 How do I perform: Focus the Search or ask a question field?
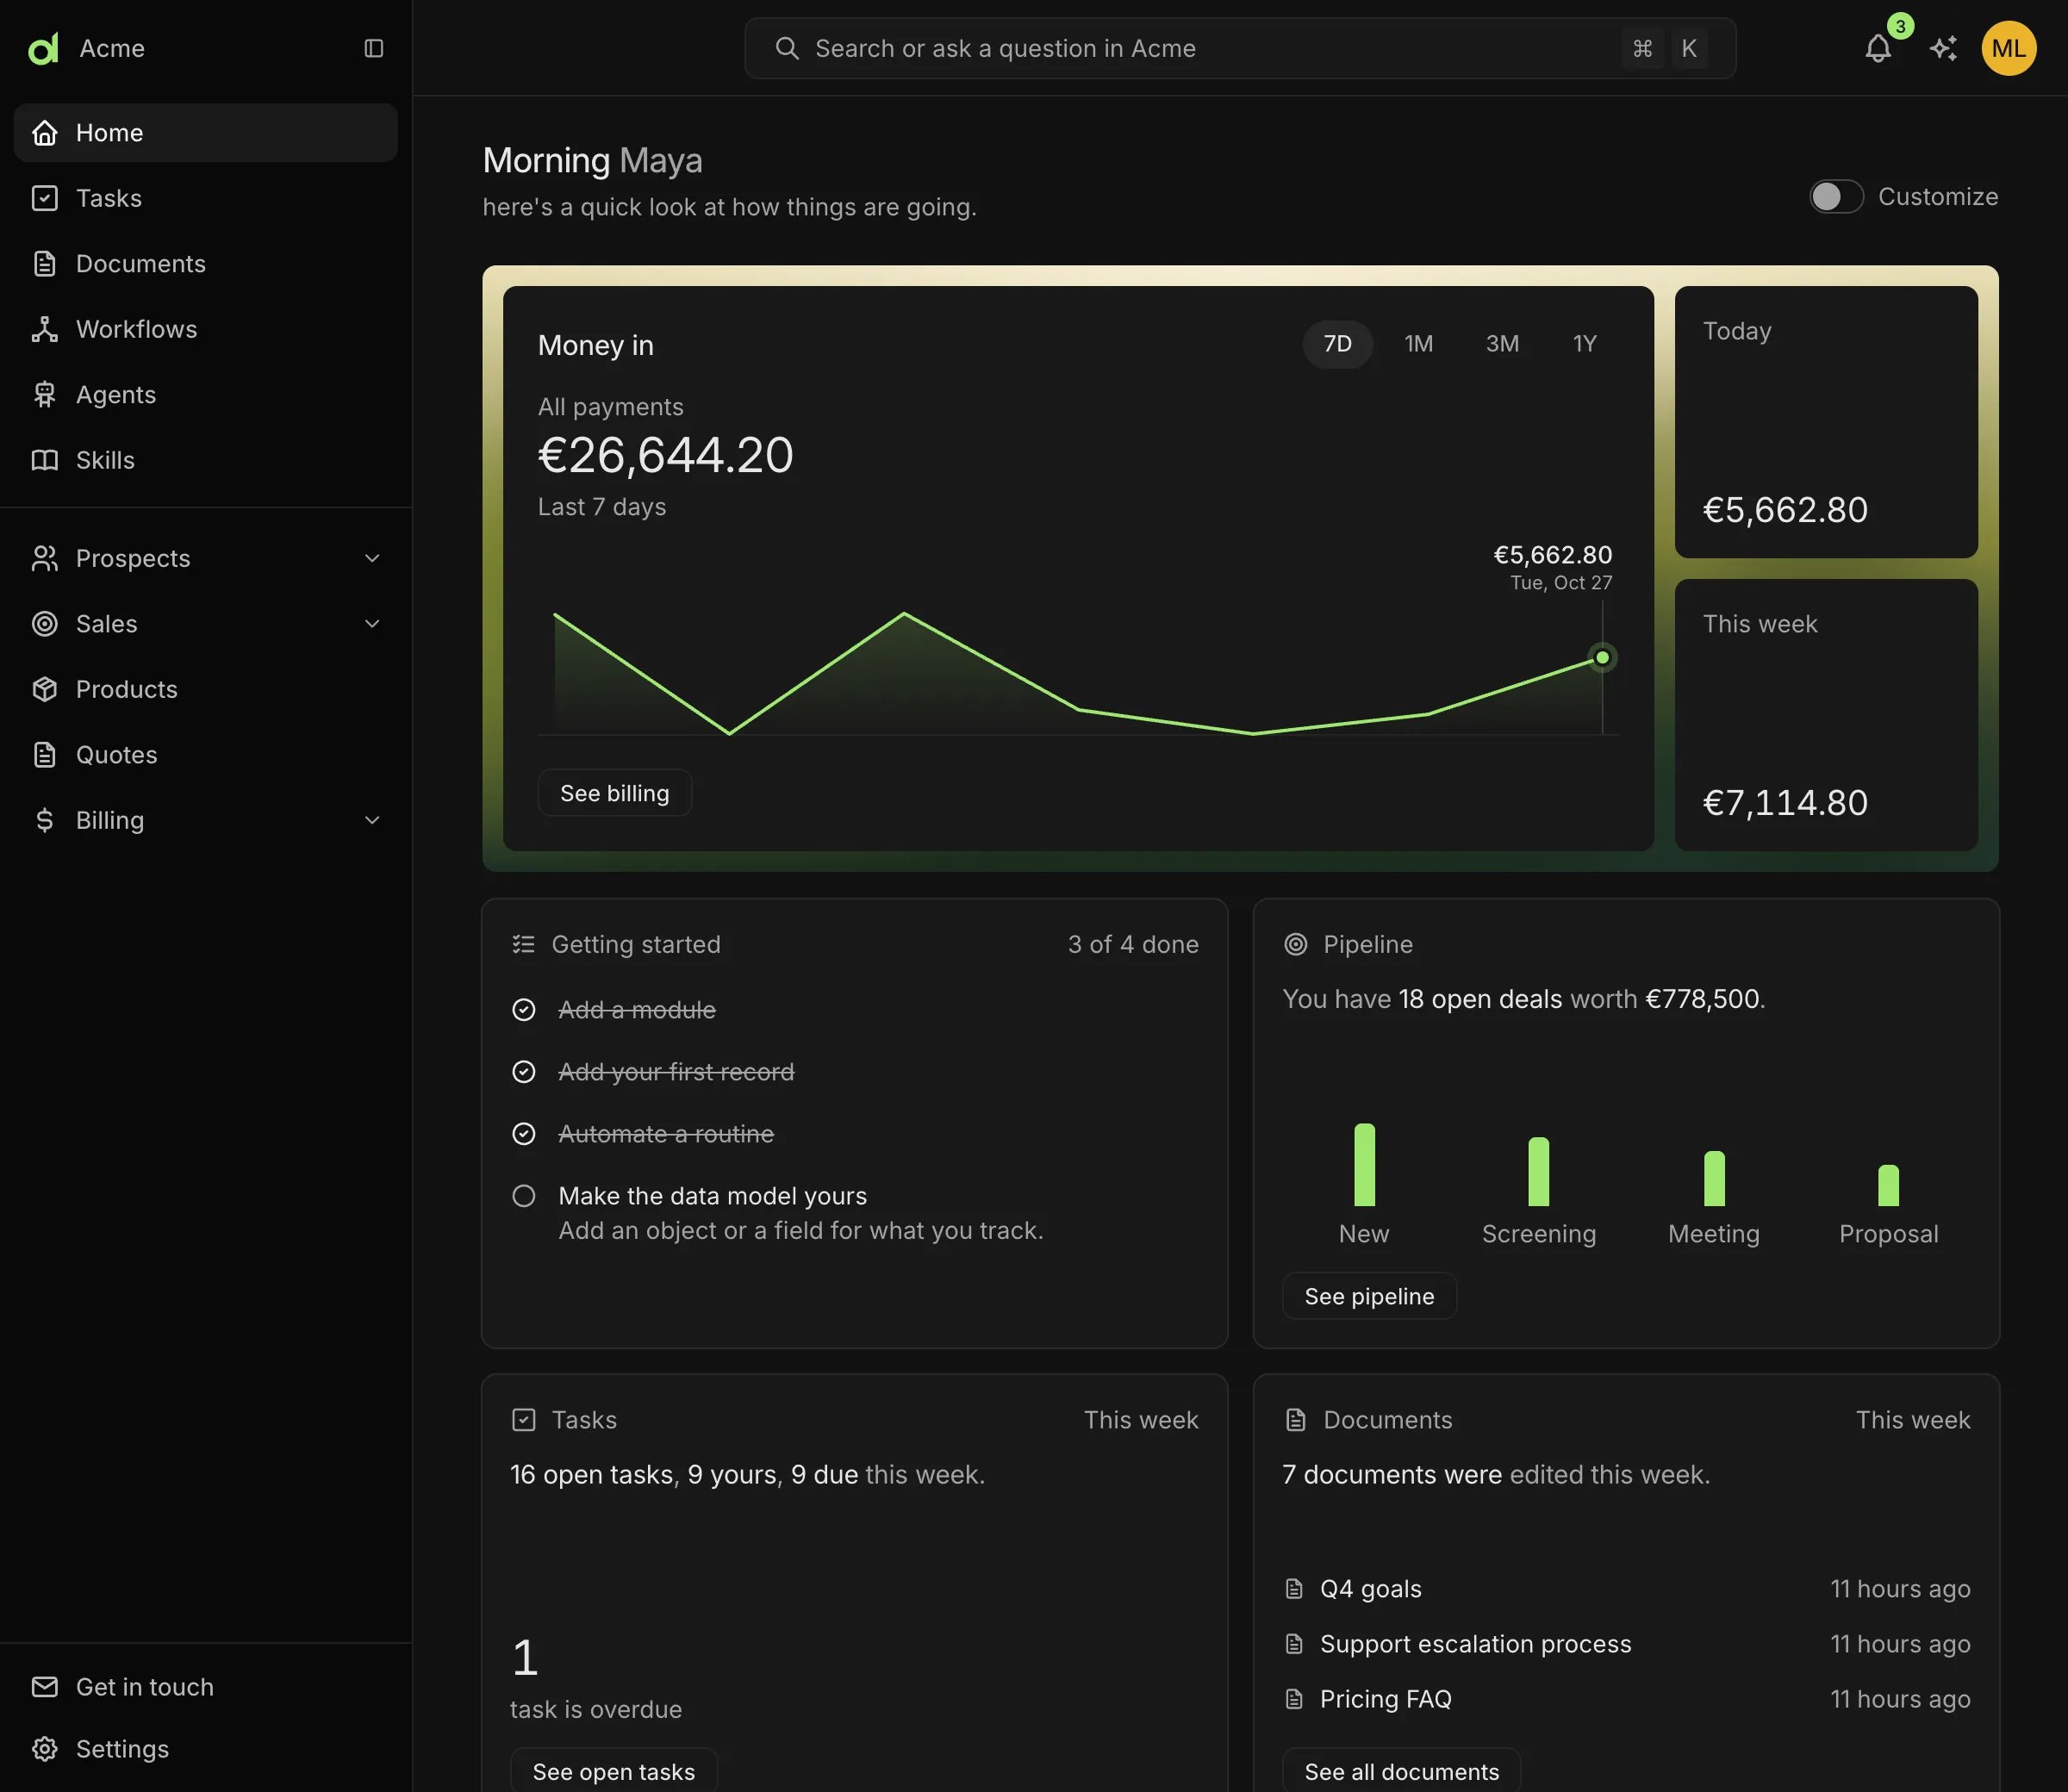1240,48
